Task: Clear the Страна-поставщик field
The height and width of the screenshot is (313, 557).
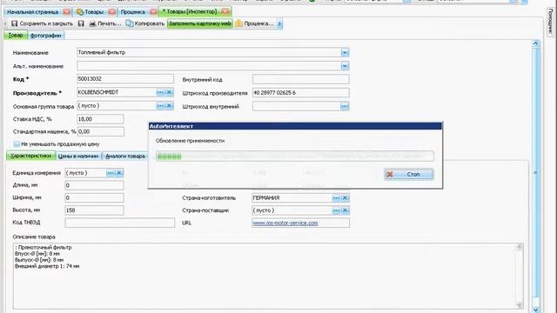Action: pos(345,210)
